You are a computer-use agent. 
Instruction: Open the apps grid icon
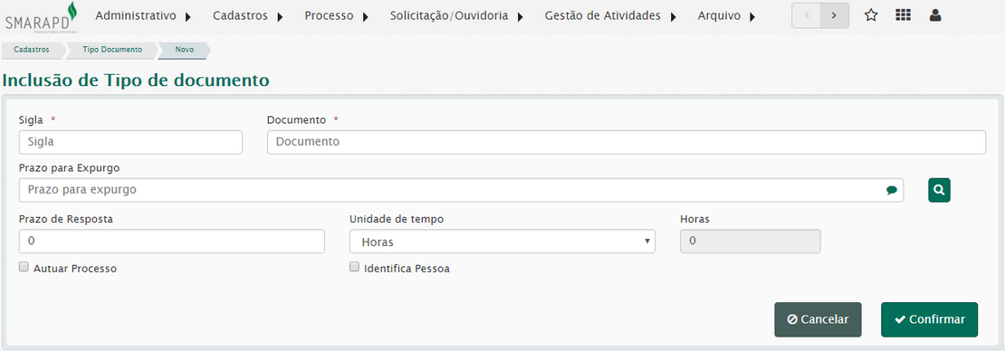(903, 15)
